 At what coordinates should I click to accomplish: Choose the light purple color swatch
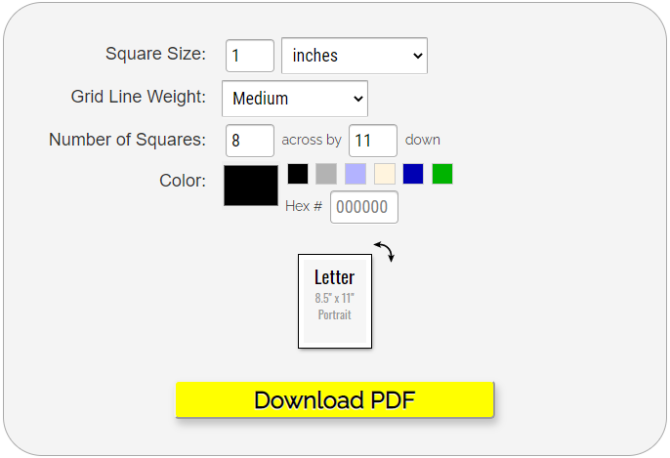tap(356, 174)
